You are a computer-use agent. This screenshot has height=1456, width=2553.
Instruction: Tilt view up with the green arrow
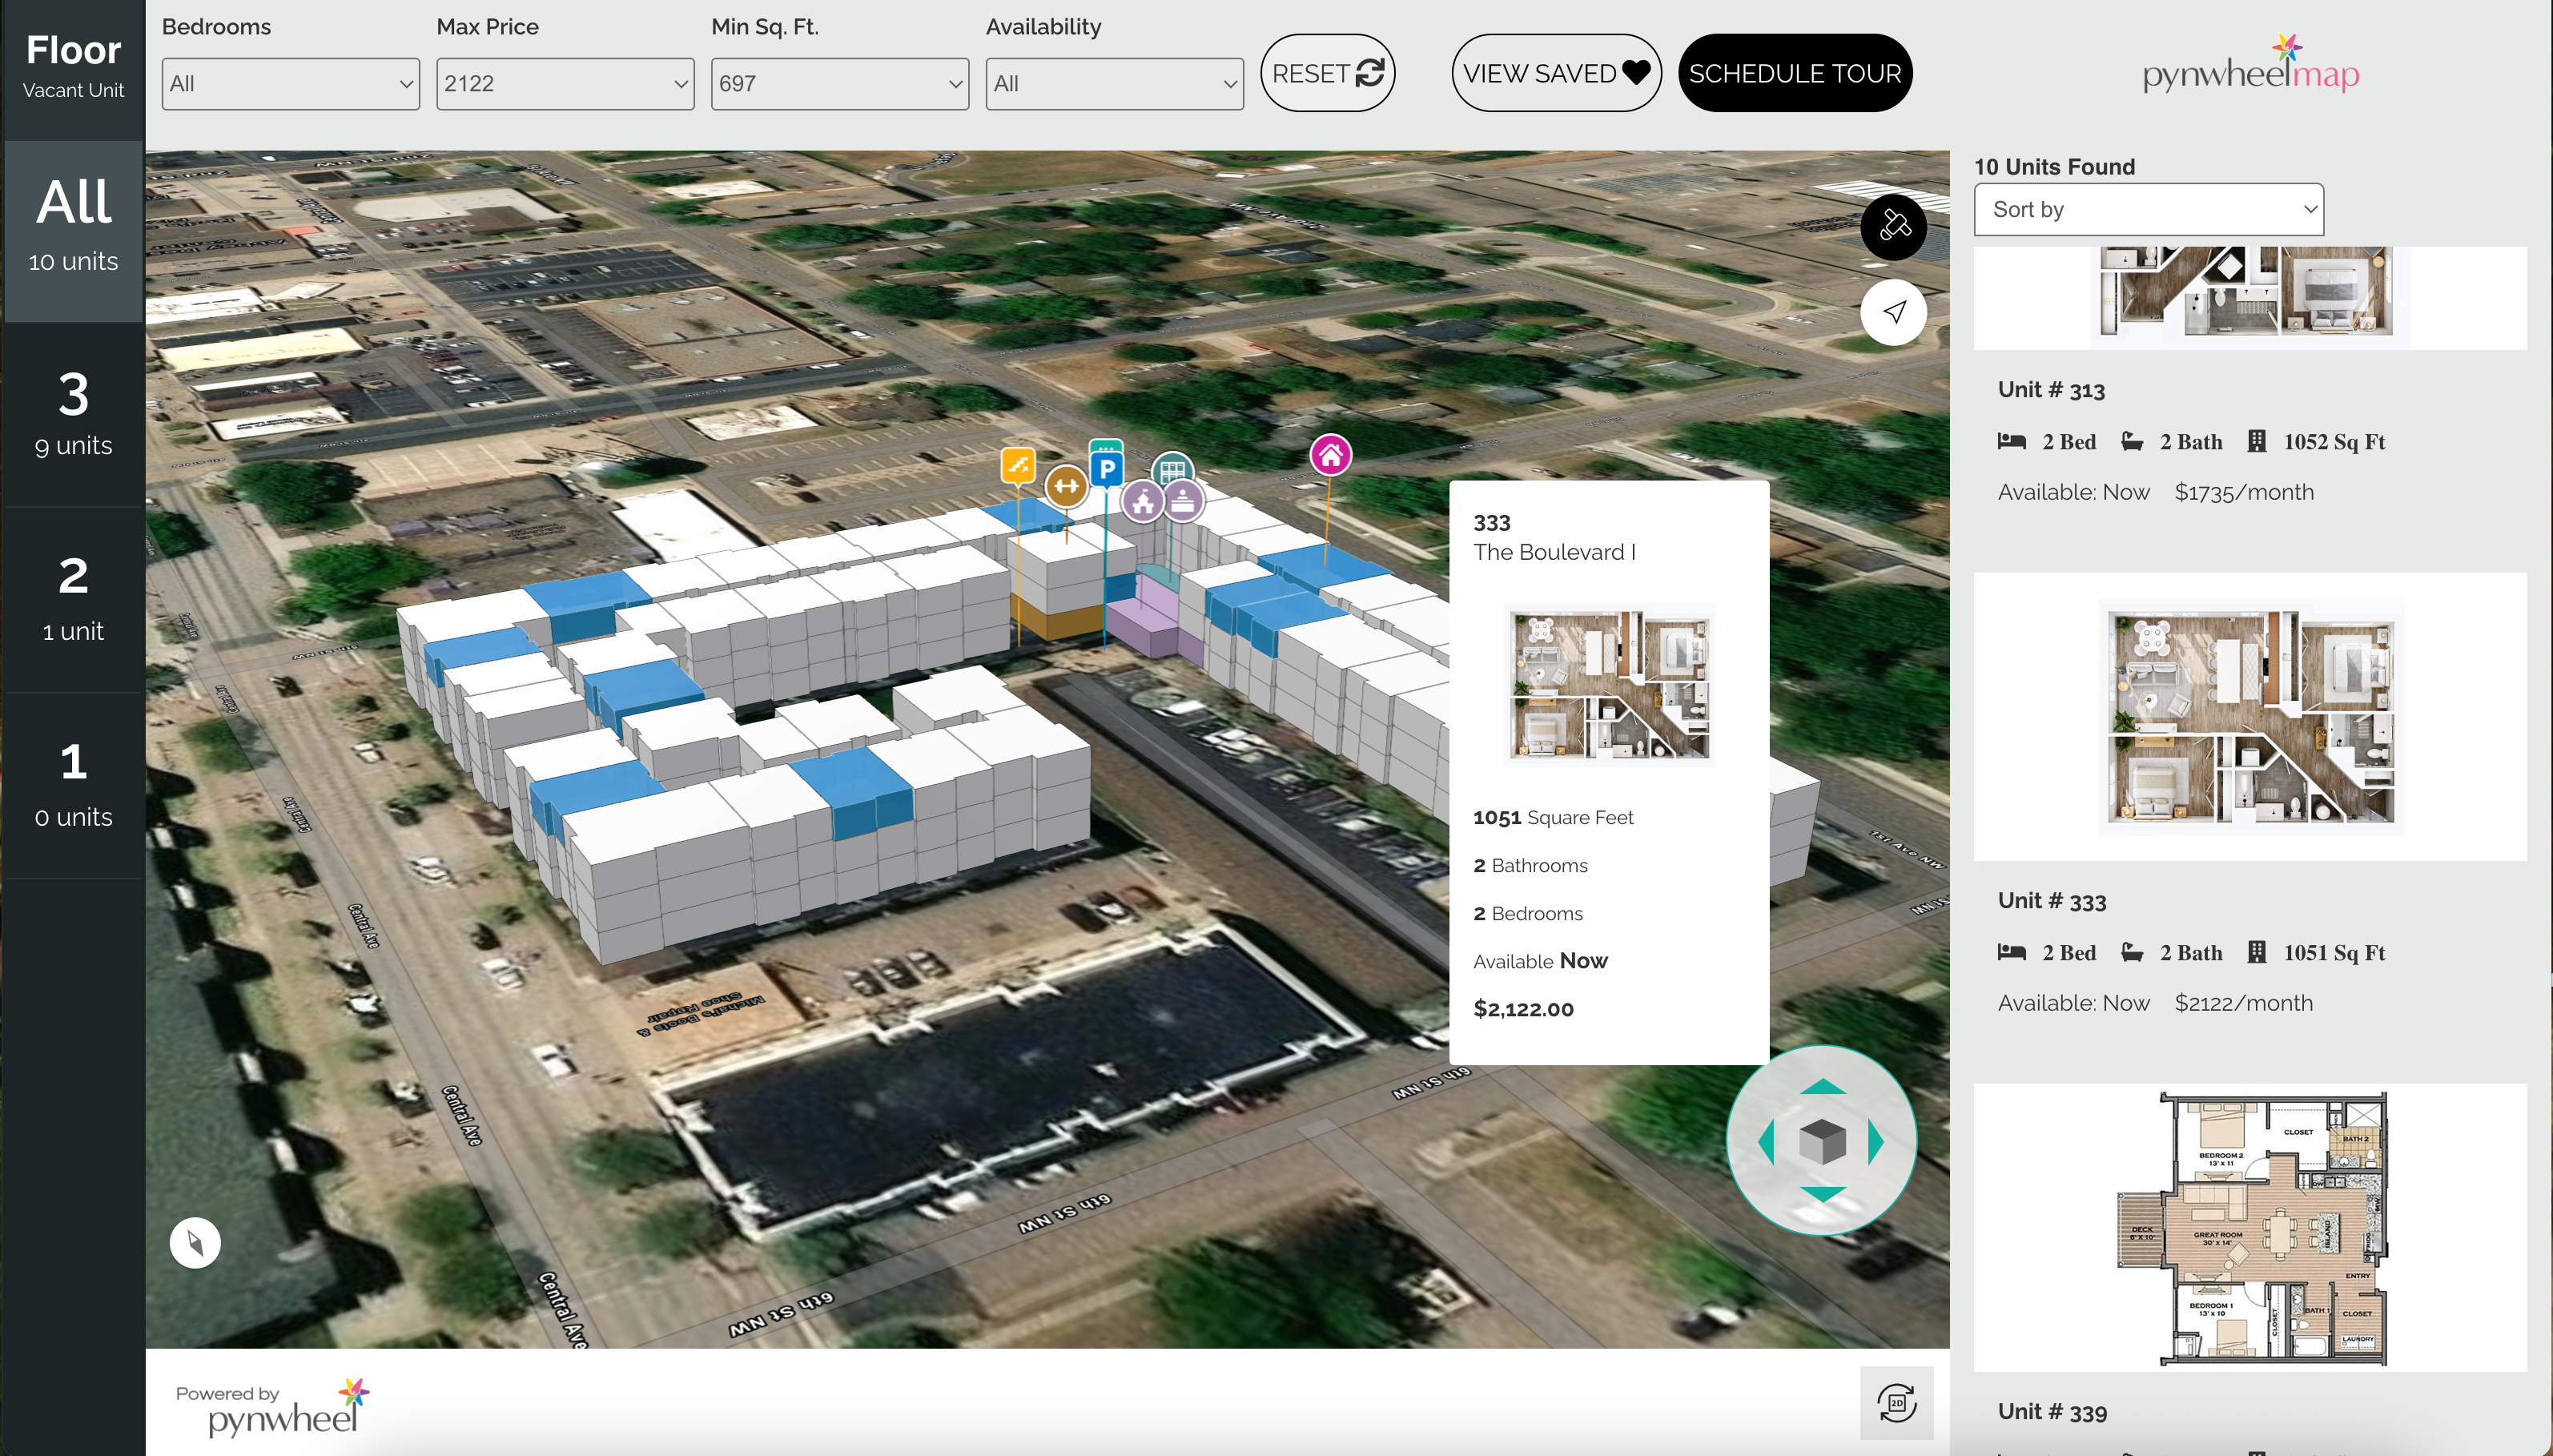click(x=1823, y=1087)
